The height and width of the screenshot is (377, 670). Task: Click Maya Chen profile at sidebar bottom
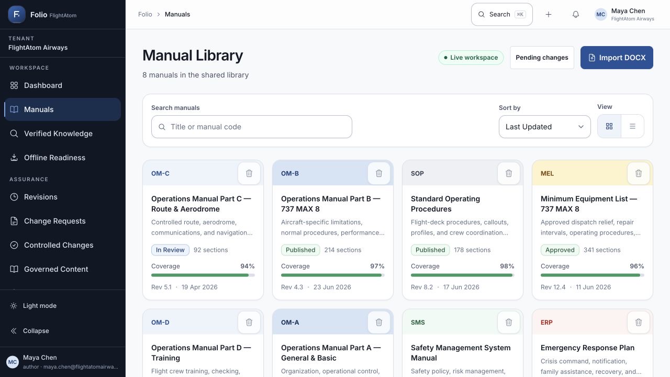point(62,362)
